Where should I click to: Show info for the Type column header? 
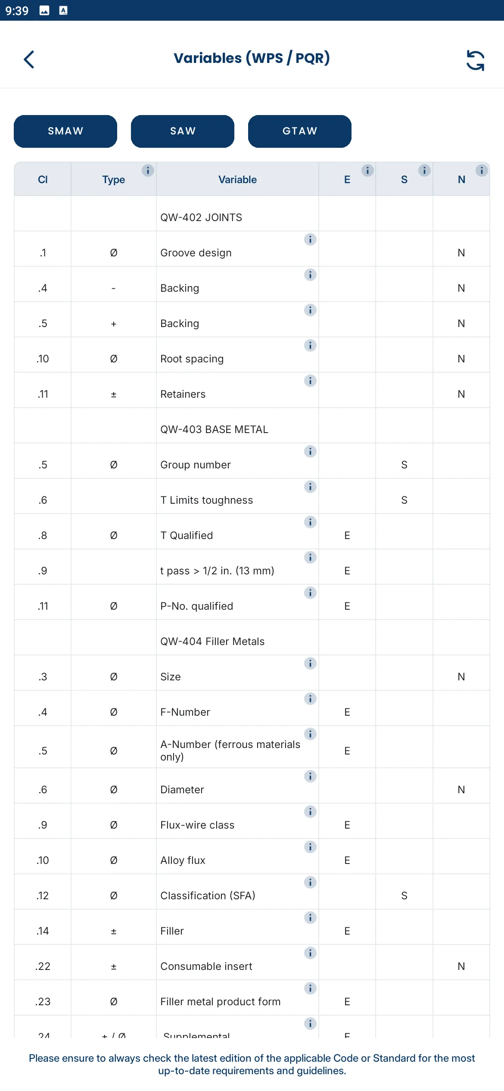point(148,171)
